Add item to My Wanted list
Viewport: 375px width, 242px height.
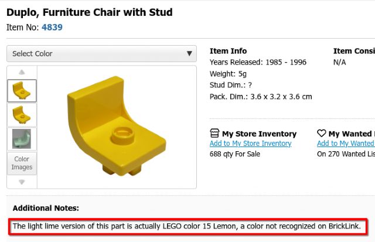point(345,144)
